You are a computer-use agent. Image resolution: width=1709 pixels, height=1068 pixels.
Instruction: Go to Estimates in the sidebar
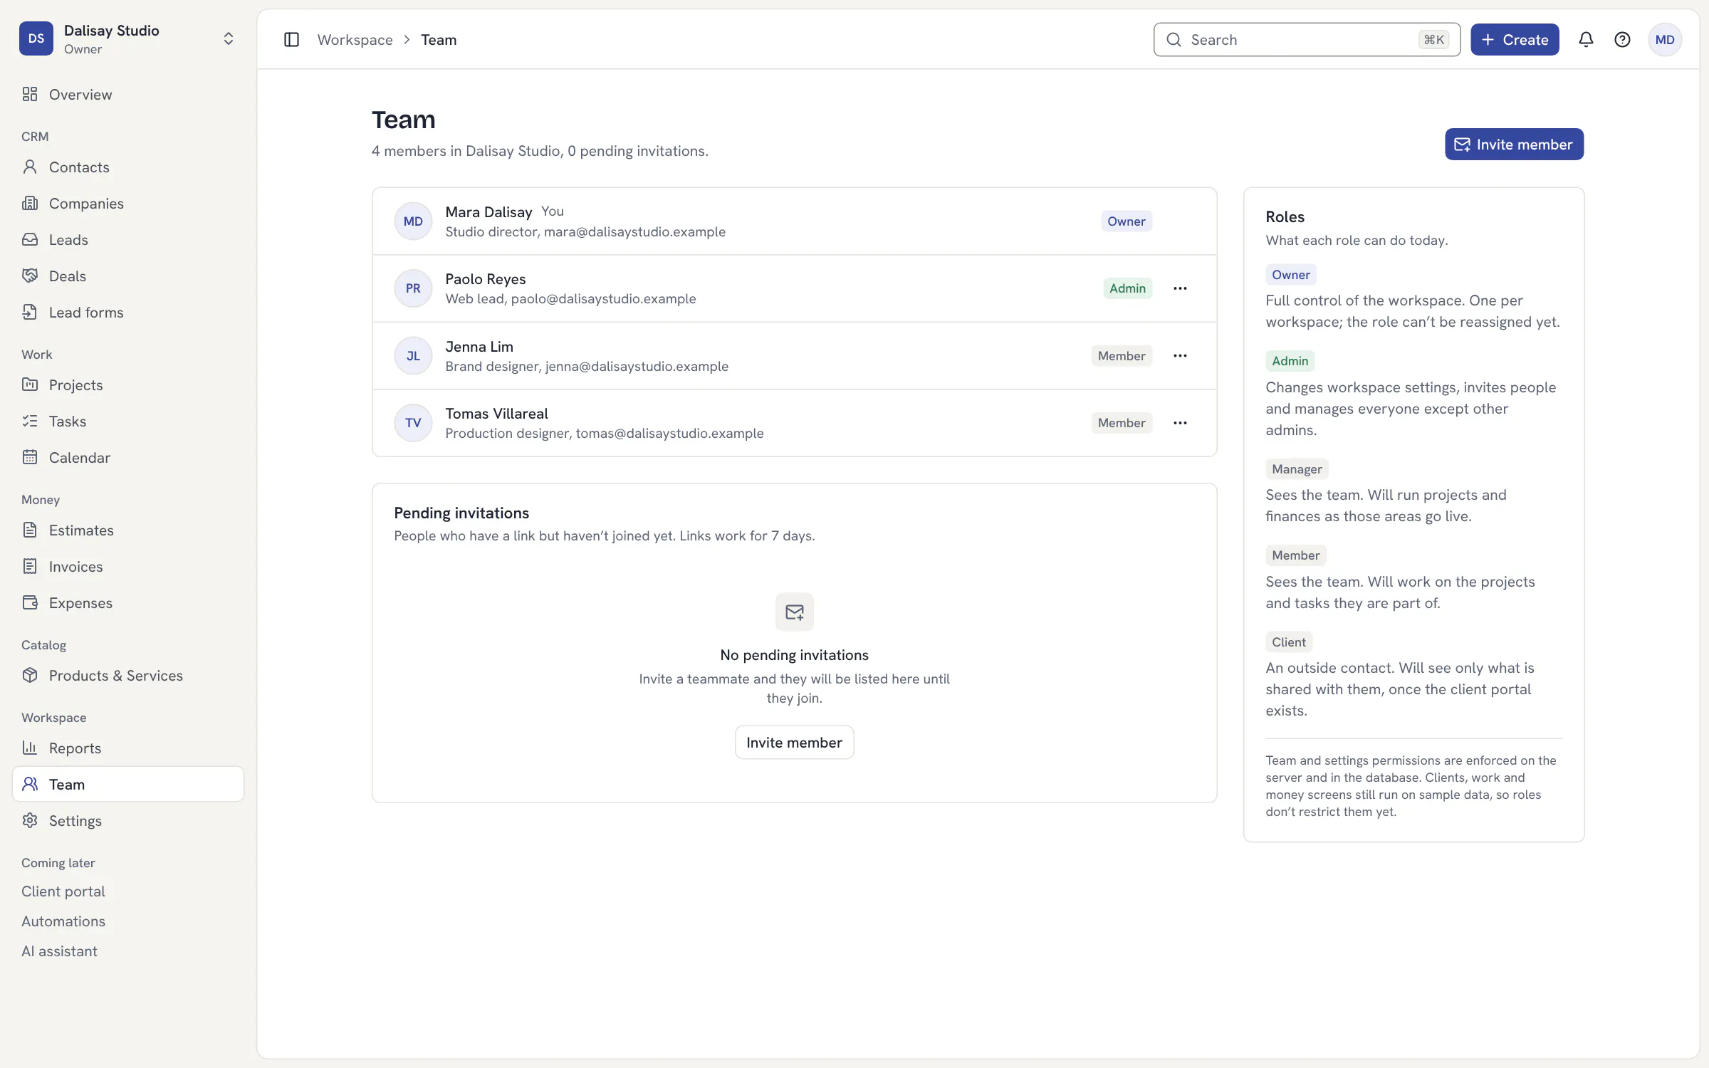(128, 530)
